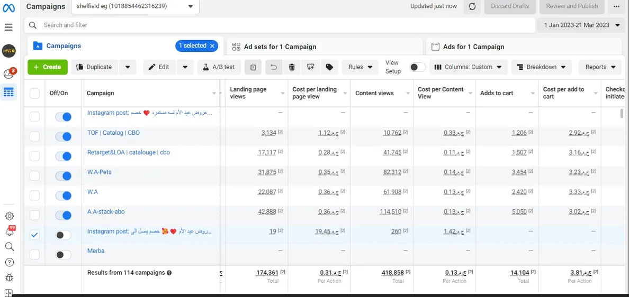Image resolution: width=629 pixels, height=297 pixels.
Task: Click the Duplicate button
Action: tap(95, 67)
